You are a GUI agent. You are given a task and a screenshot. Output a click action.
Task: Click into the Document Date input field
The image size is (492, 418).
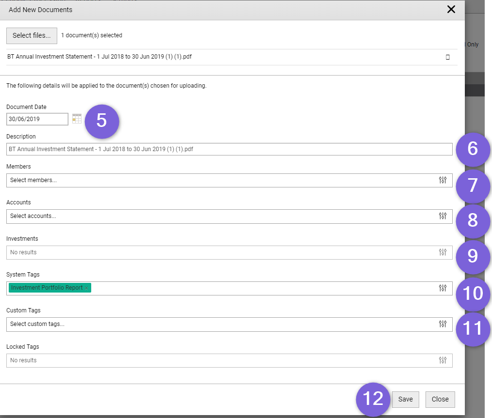[x=37, y=119]
